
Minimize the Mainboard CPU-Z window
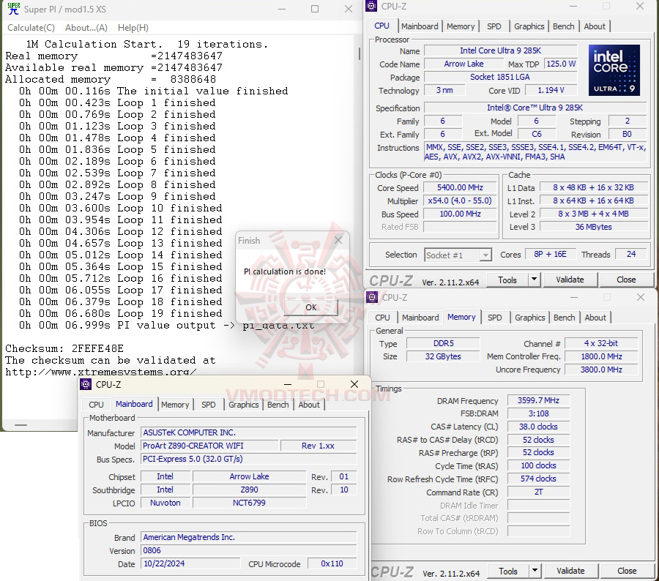[x=288, y=384]
